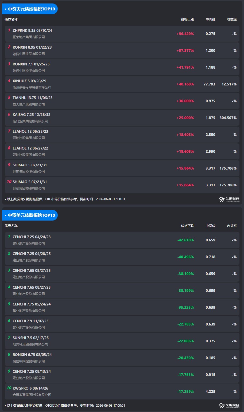Open TIANHL 13.75 11/06/23 bond row
This screenshot has width=244, height=412.
122,101
